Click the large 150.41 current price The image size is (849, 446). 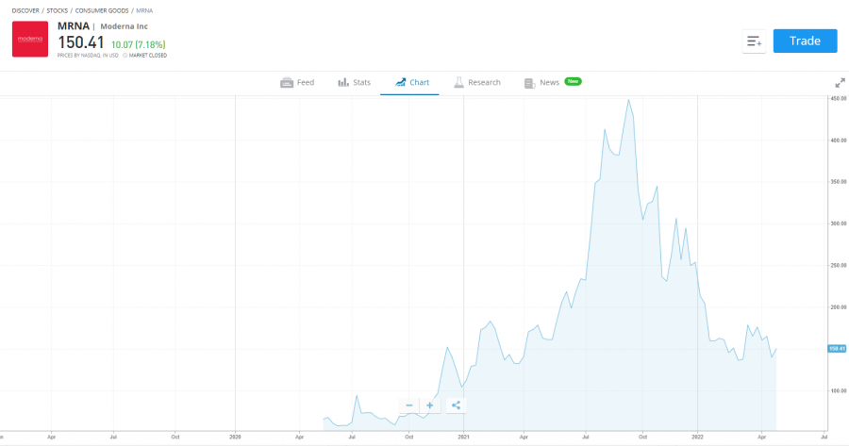[x=81, y=42]
